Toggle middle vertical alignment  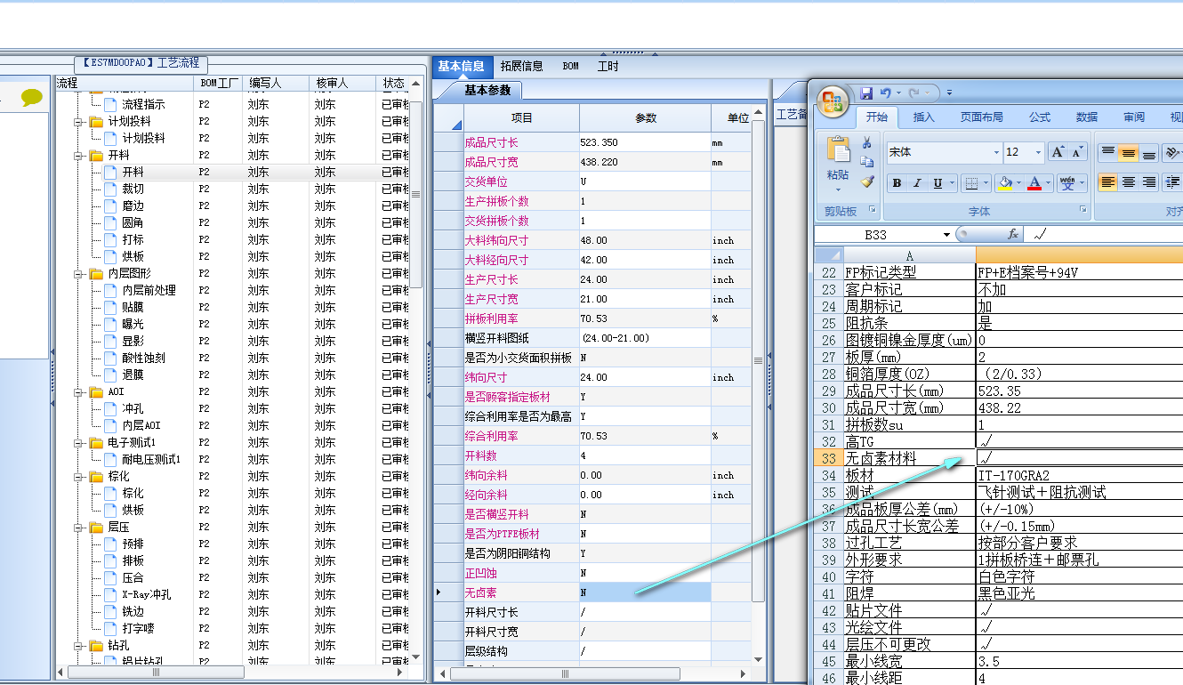tap(1129, 152)
